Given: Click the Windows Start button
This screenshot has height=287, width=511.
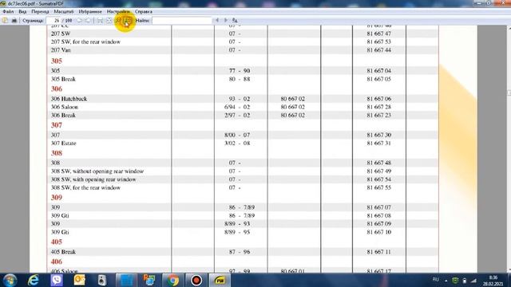Looking at the screenshot, I should point(10,280).
